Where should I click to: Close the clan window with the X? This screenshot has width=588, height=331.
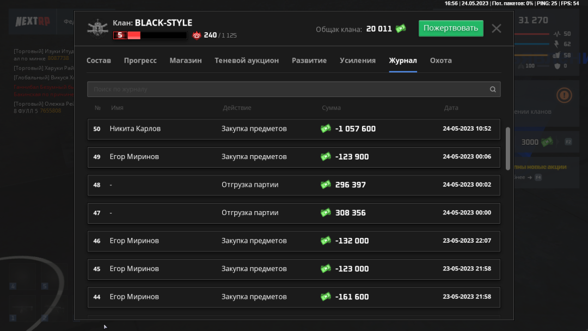coord(496,28)
